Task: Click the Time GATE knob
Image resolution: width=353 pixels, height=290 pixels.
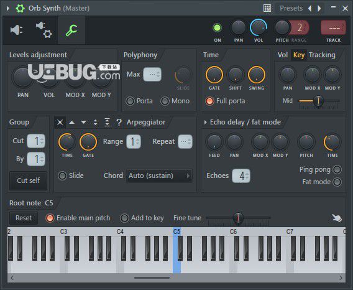Action: click(214, 75)
